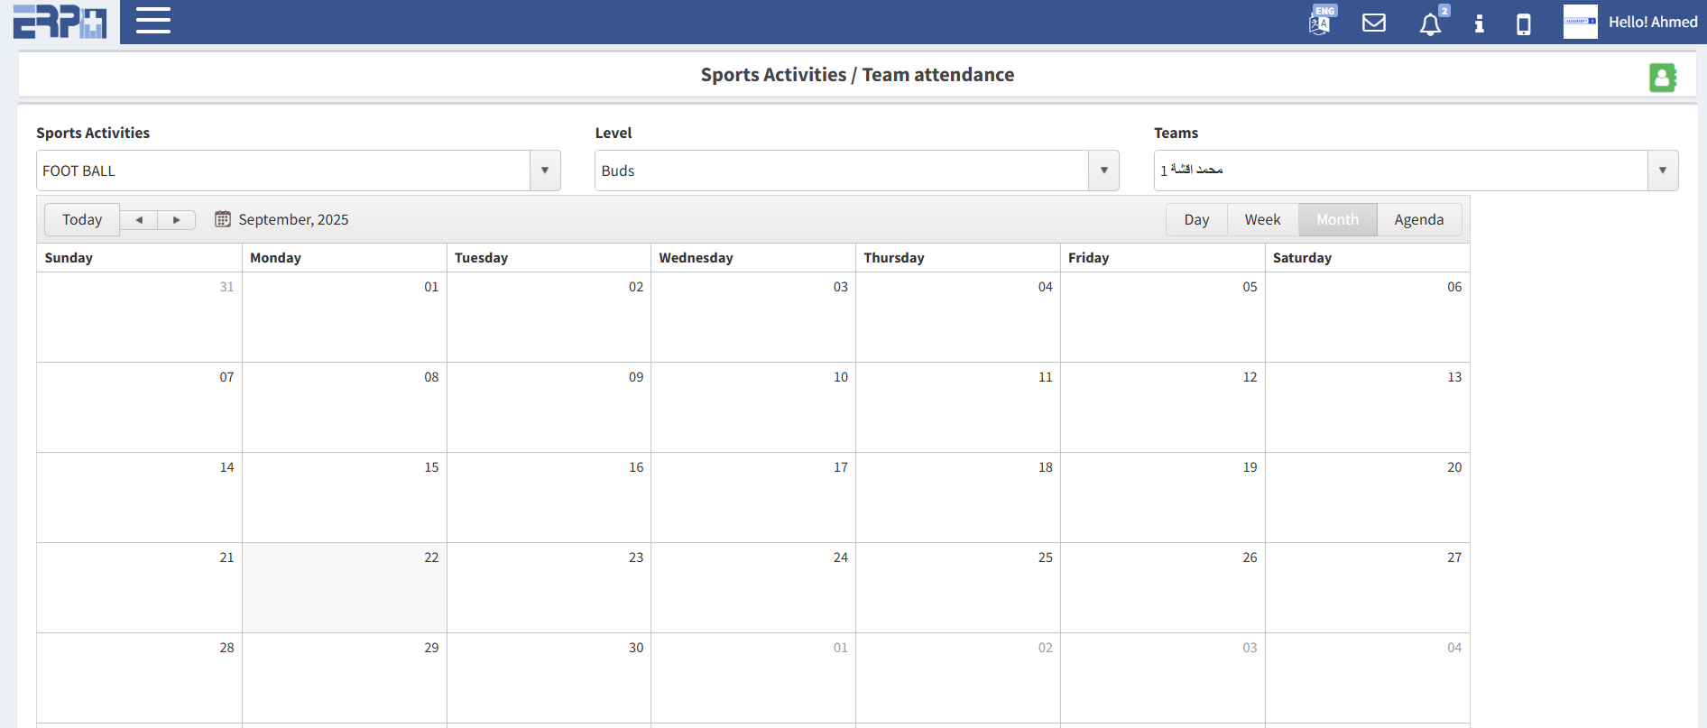
Task: Switch to the Agenda view
Action: [1418, 219]
